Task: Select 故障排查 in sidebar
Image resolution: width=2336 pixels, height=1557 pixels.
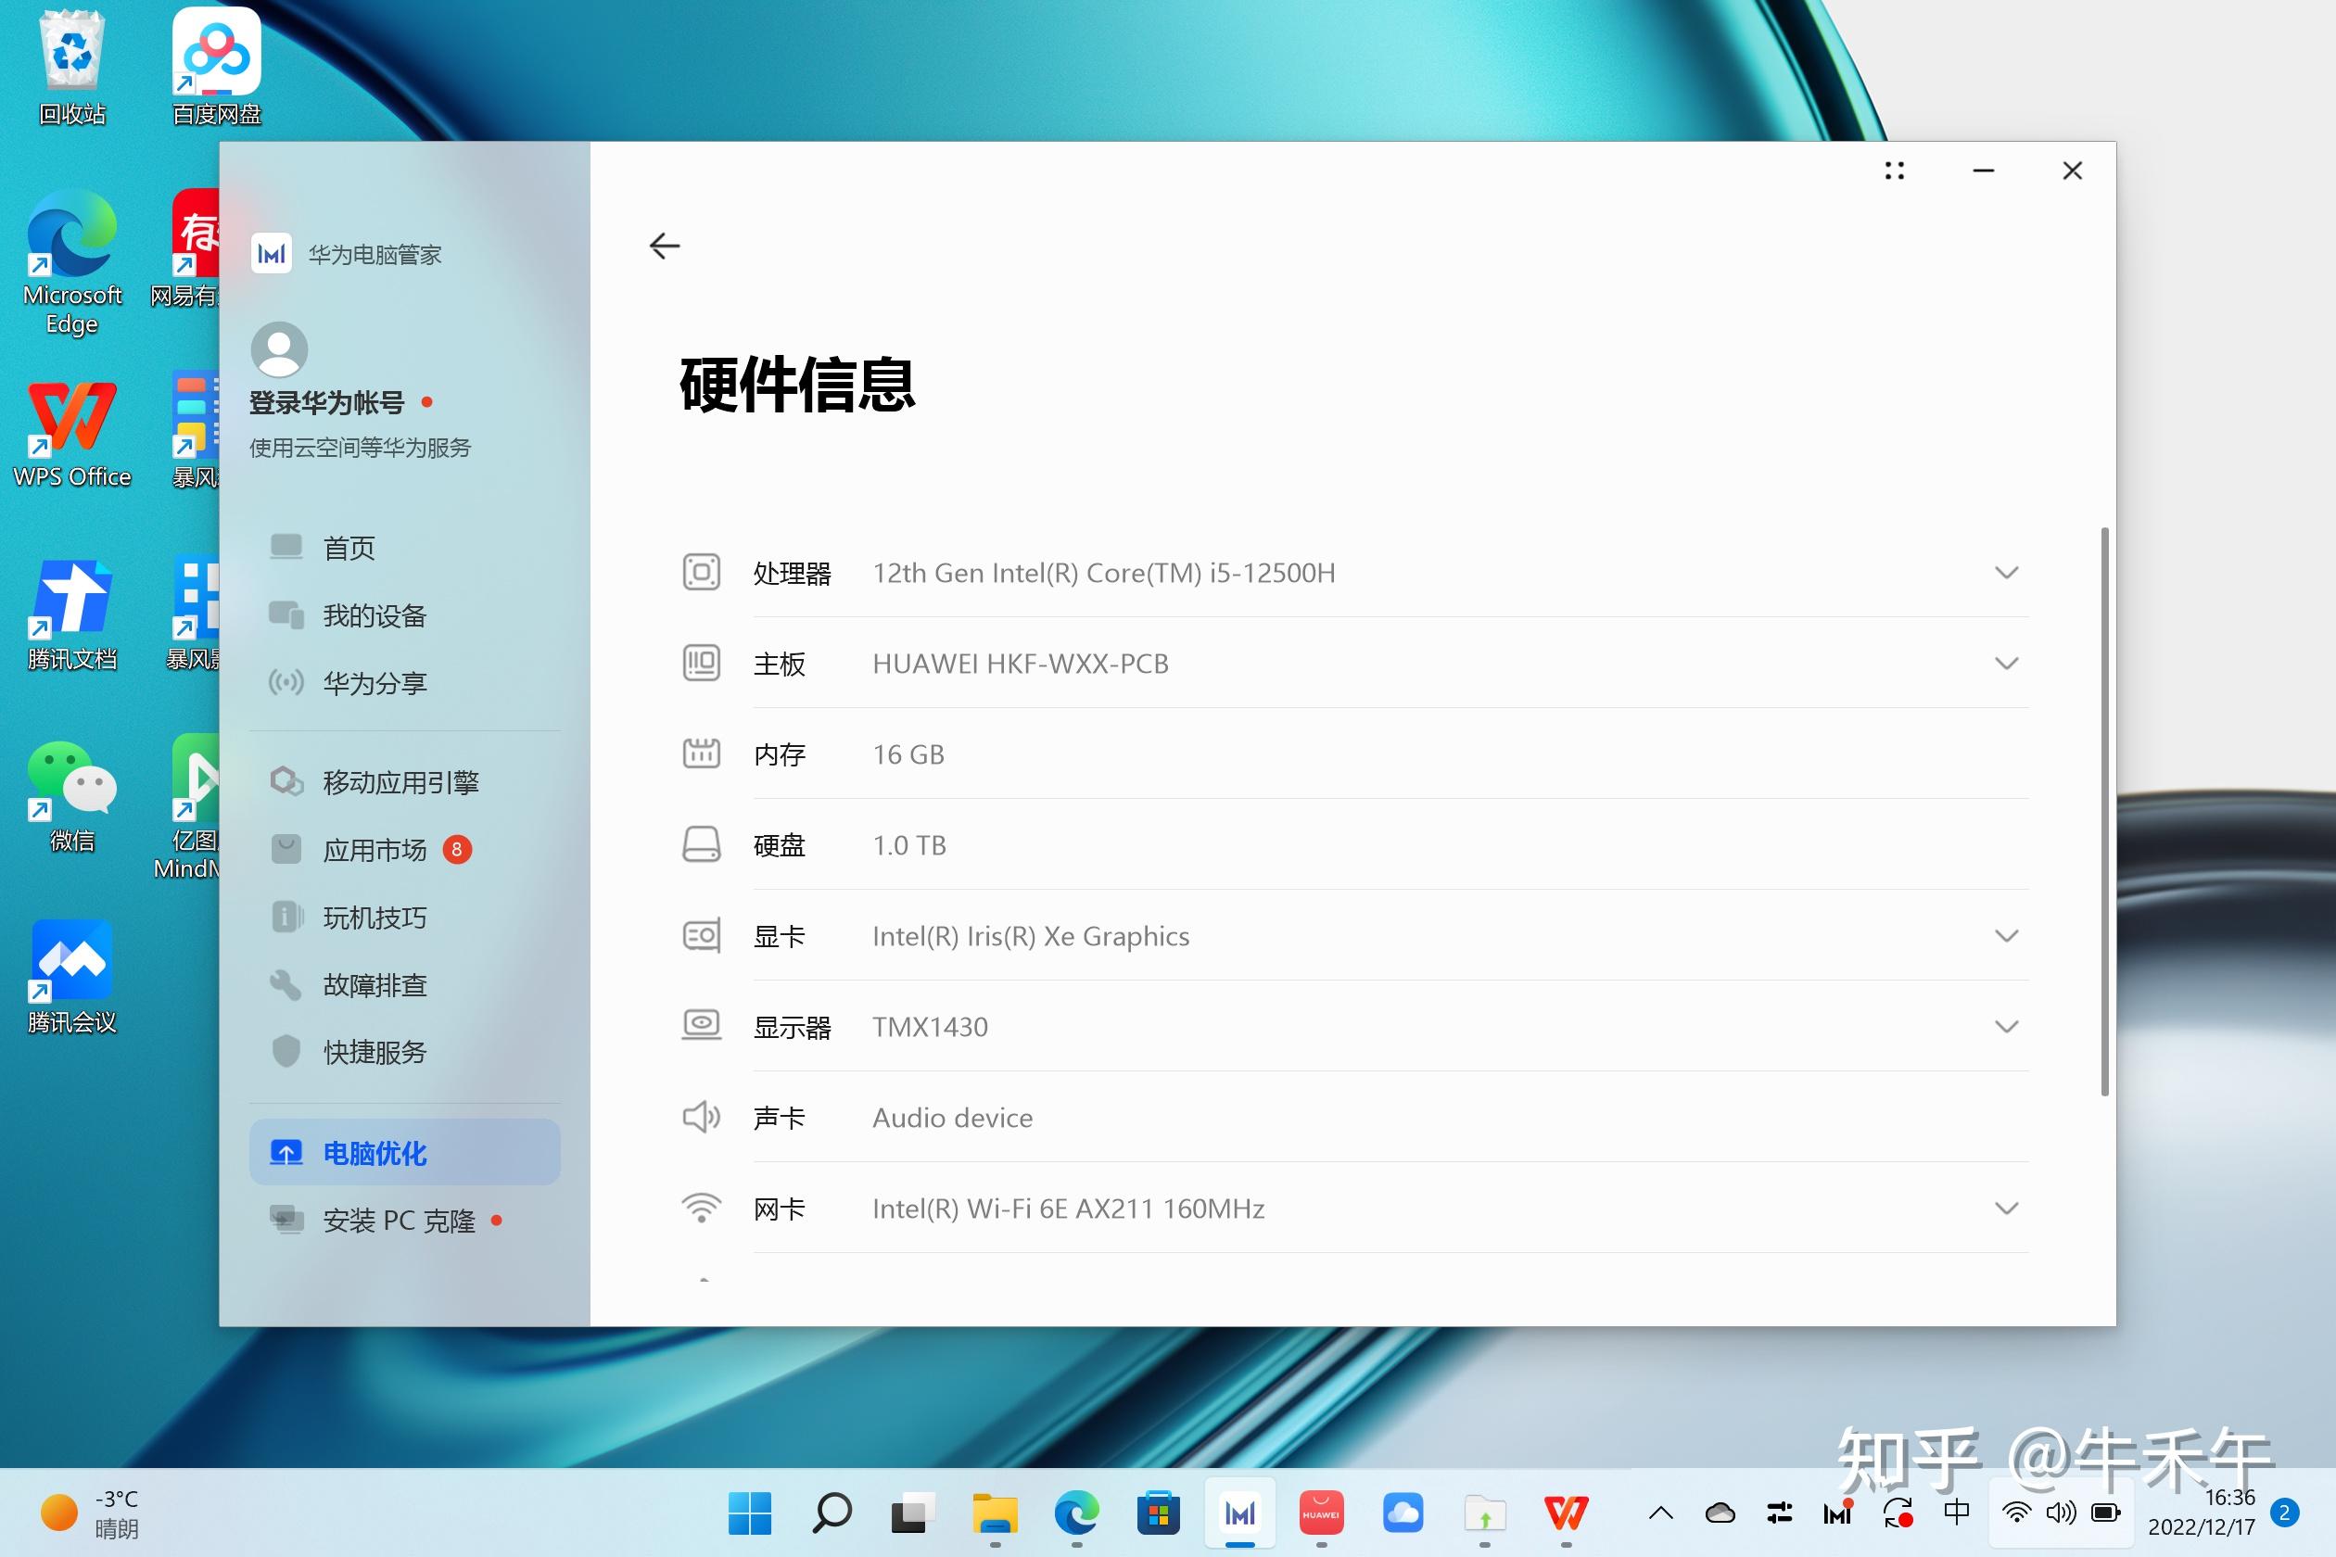Action: (404, 985)
